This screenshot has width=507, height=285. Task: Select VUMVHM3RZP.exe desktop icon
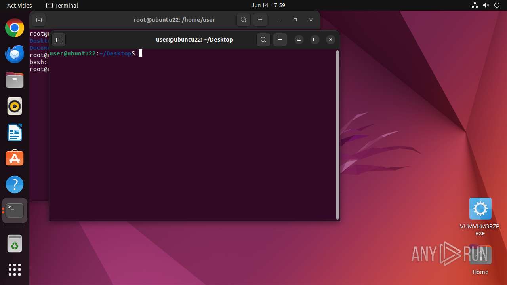point(480,216)
